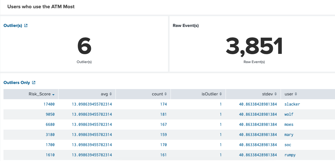
Task: Open Outliers Only external link icon
Action: point(34,83)
